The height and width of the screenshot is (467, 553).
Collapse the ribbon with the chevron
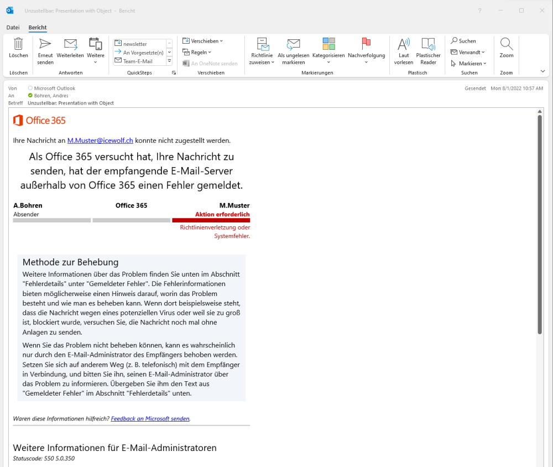543,71
